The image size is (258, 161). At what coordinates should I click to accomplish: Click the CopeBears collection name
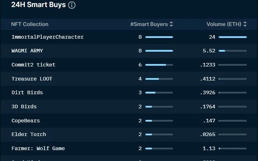[x=26, y=121]
